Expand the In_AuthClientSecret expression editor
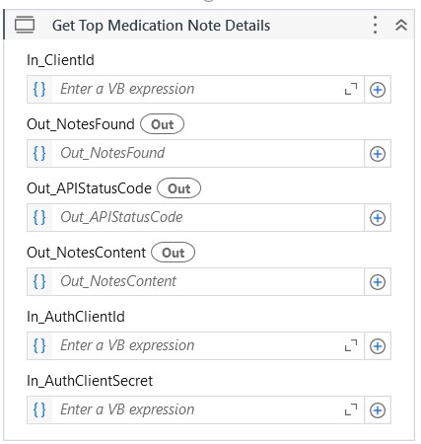The width and height of the screenshot is (421, 444). click(x=351, y=410)
